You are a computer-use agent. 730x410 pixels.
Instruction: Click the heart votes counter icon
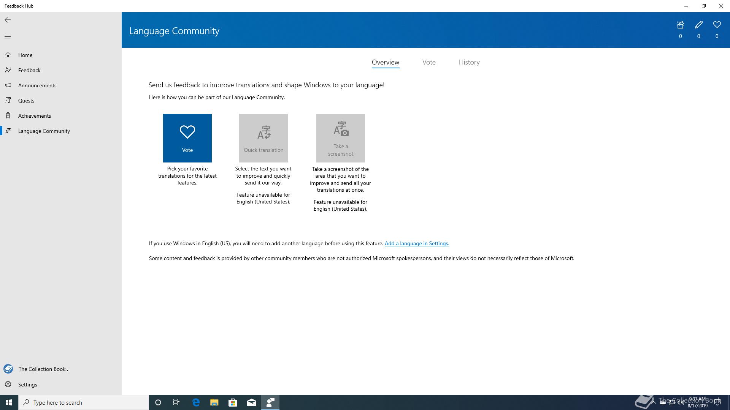tap(717, 25)
